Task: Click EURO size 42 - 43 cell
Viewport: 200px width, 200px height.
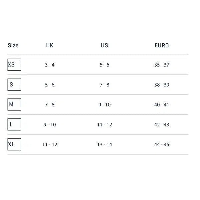Action: pos(162,125)
